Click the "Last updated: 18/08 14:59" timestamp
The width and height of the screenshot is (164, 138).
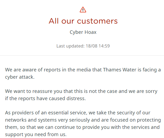coord(83,46)
